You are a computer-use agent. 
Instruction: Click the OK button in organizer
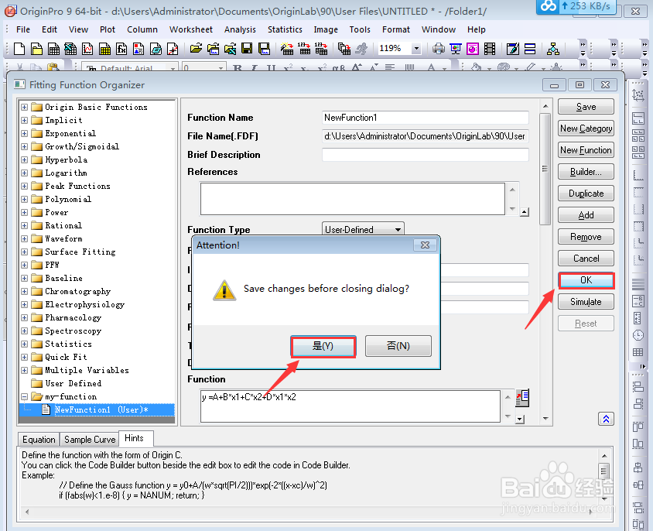[586, 280]
